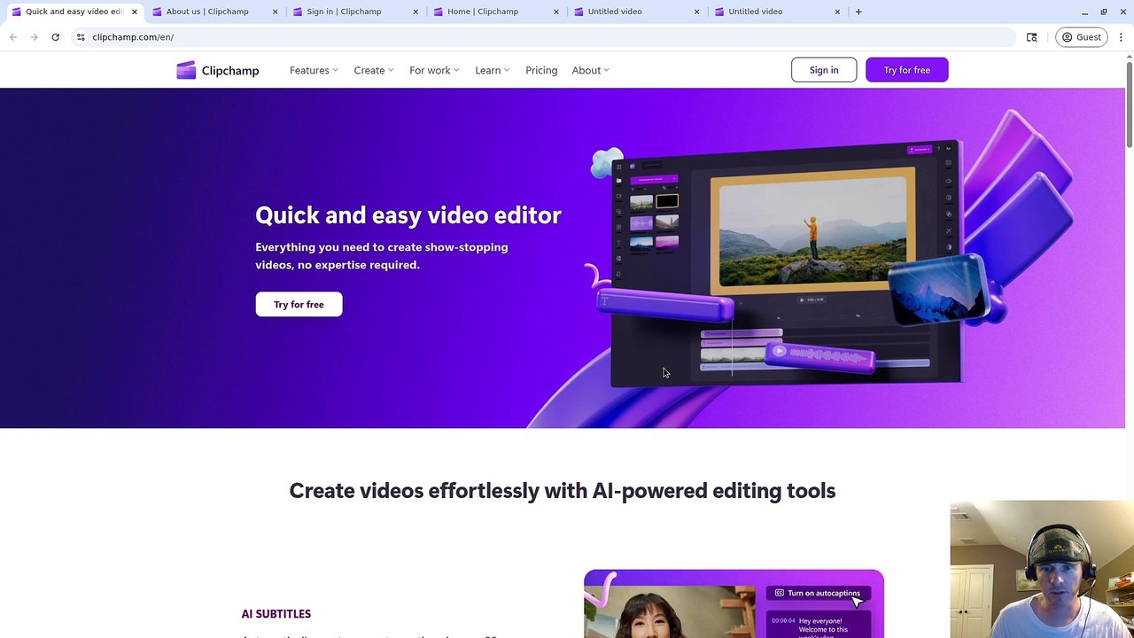Switch to 'Home | Clipchamp' tab
This screenshot has width=1134, height=638.
[x=495, y=12]
